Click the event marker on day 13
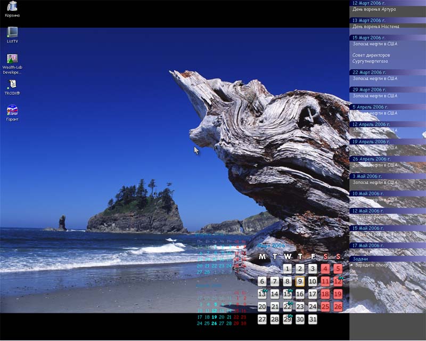 265,290
